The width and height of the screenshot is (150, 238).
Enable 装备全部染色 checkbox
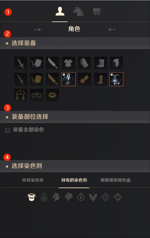tap(8, 130)
